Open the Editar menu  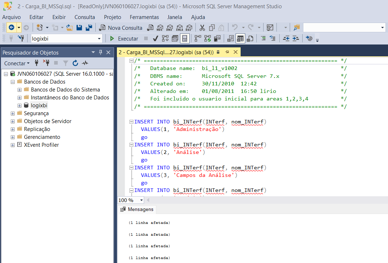[x=36, y=17]
